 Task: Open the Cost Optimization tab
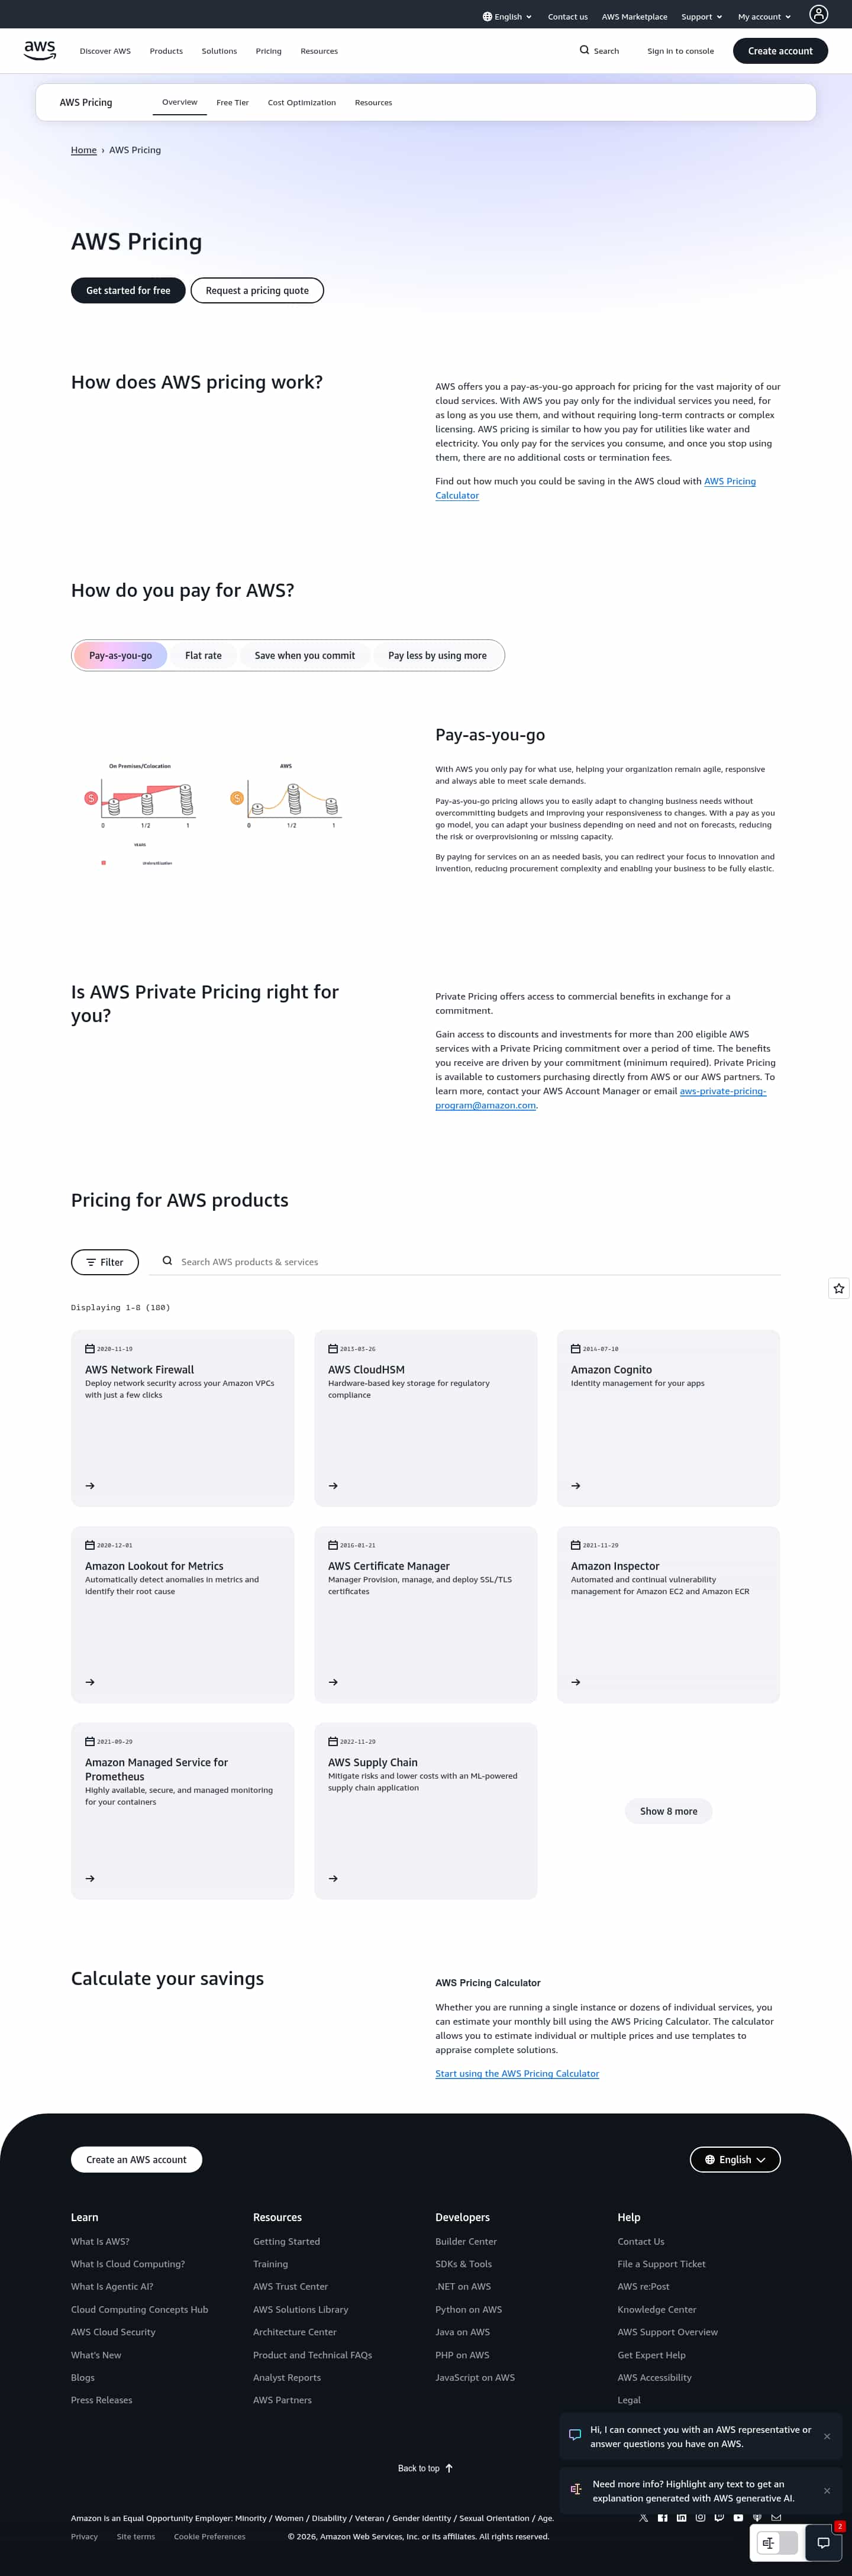[x=301, y=103]
